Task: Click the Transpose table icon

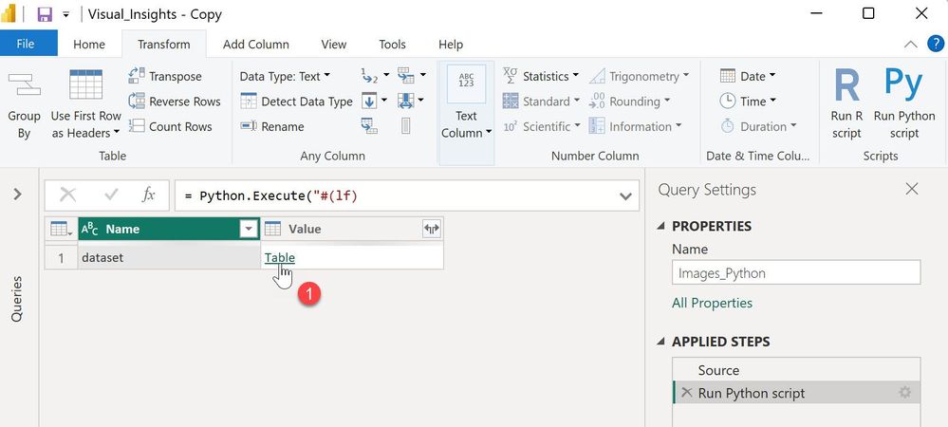Action: click(x=137, y=77)
